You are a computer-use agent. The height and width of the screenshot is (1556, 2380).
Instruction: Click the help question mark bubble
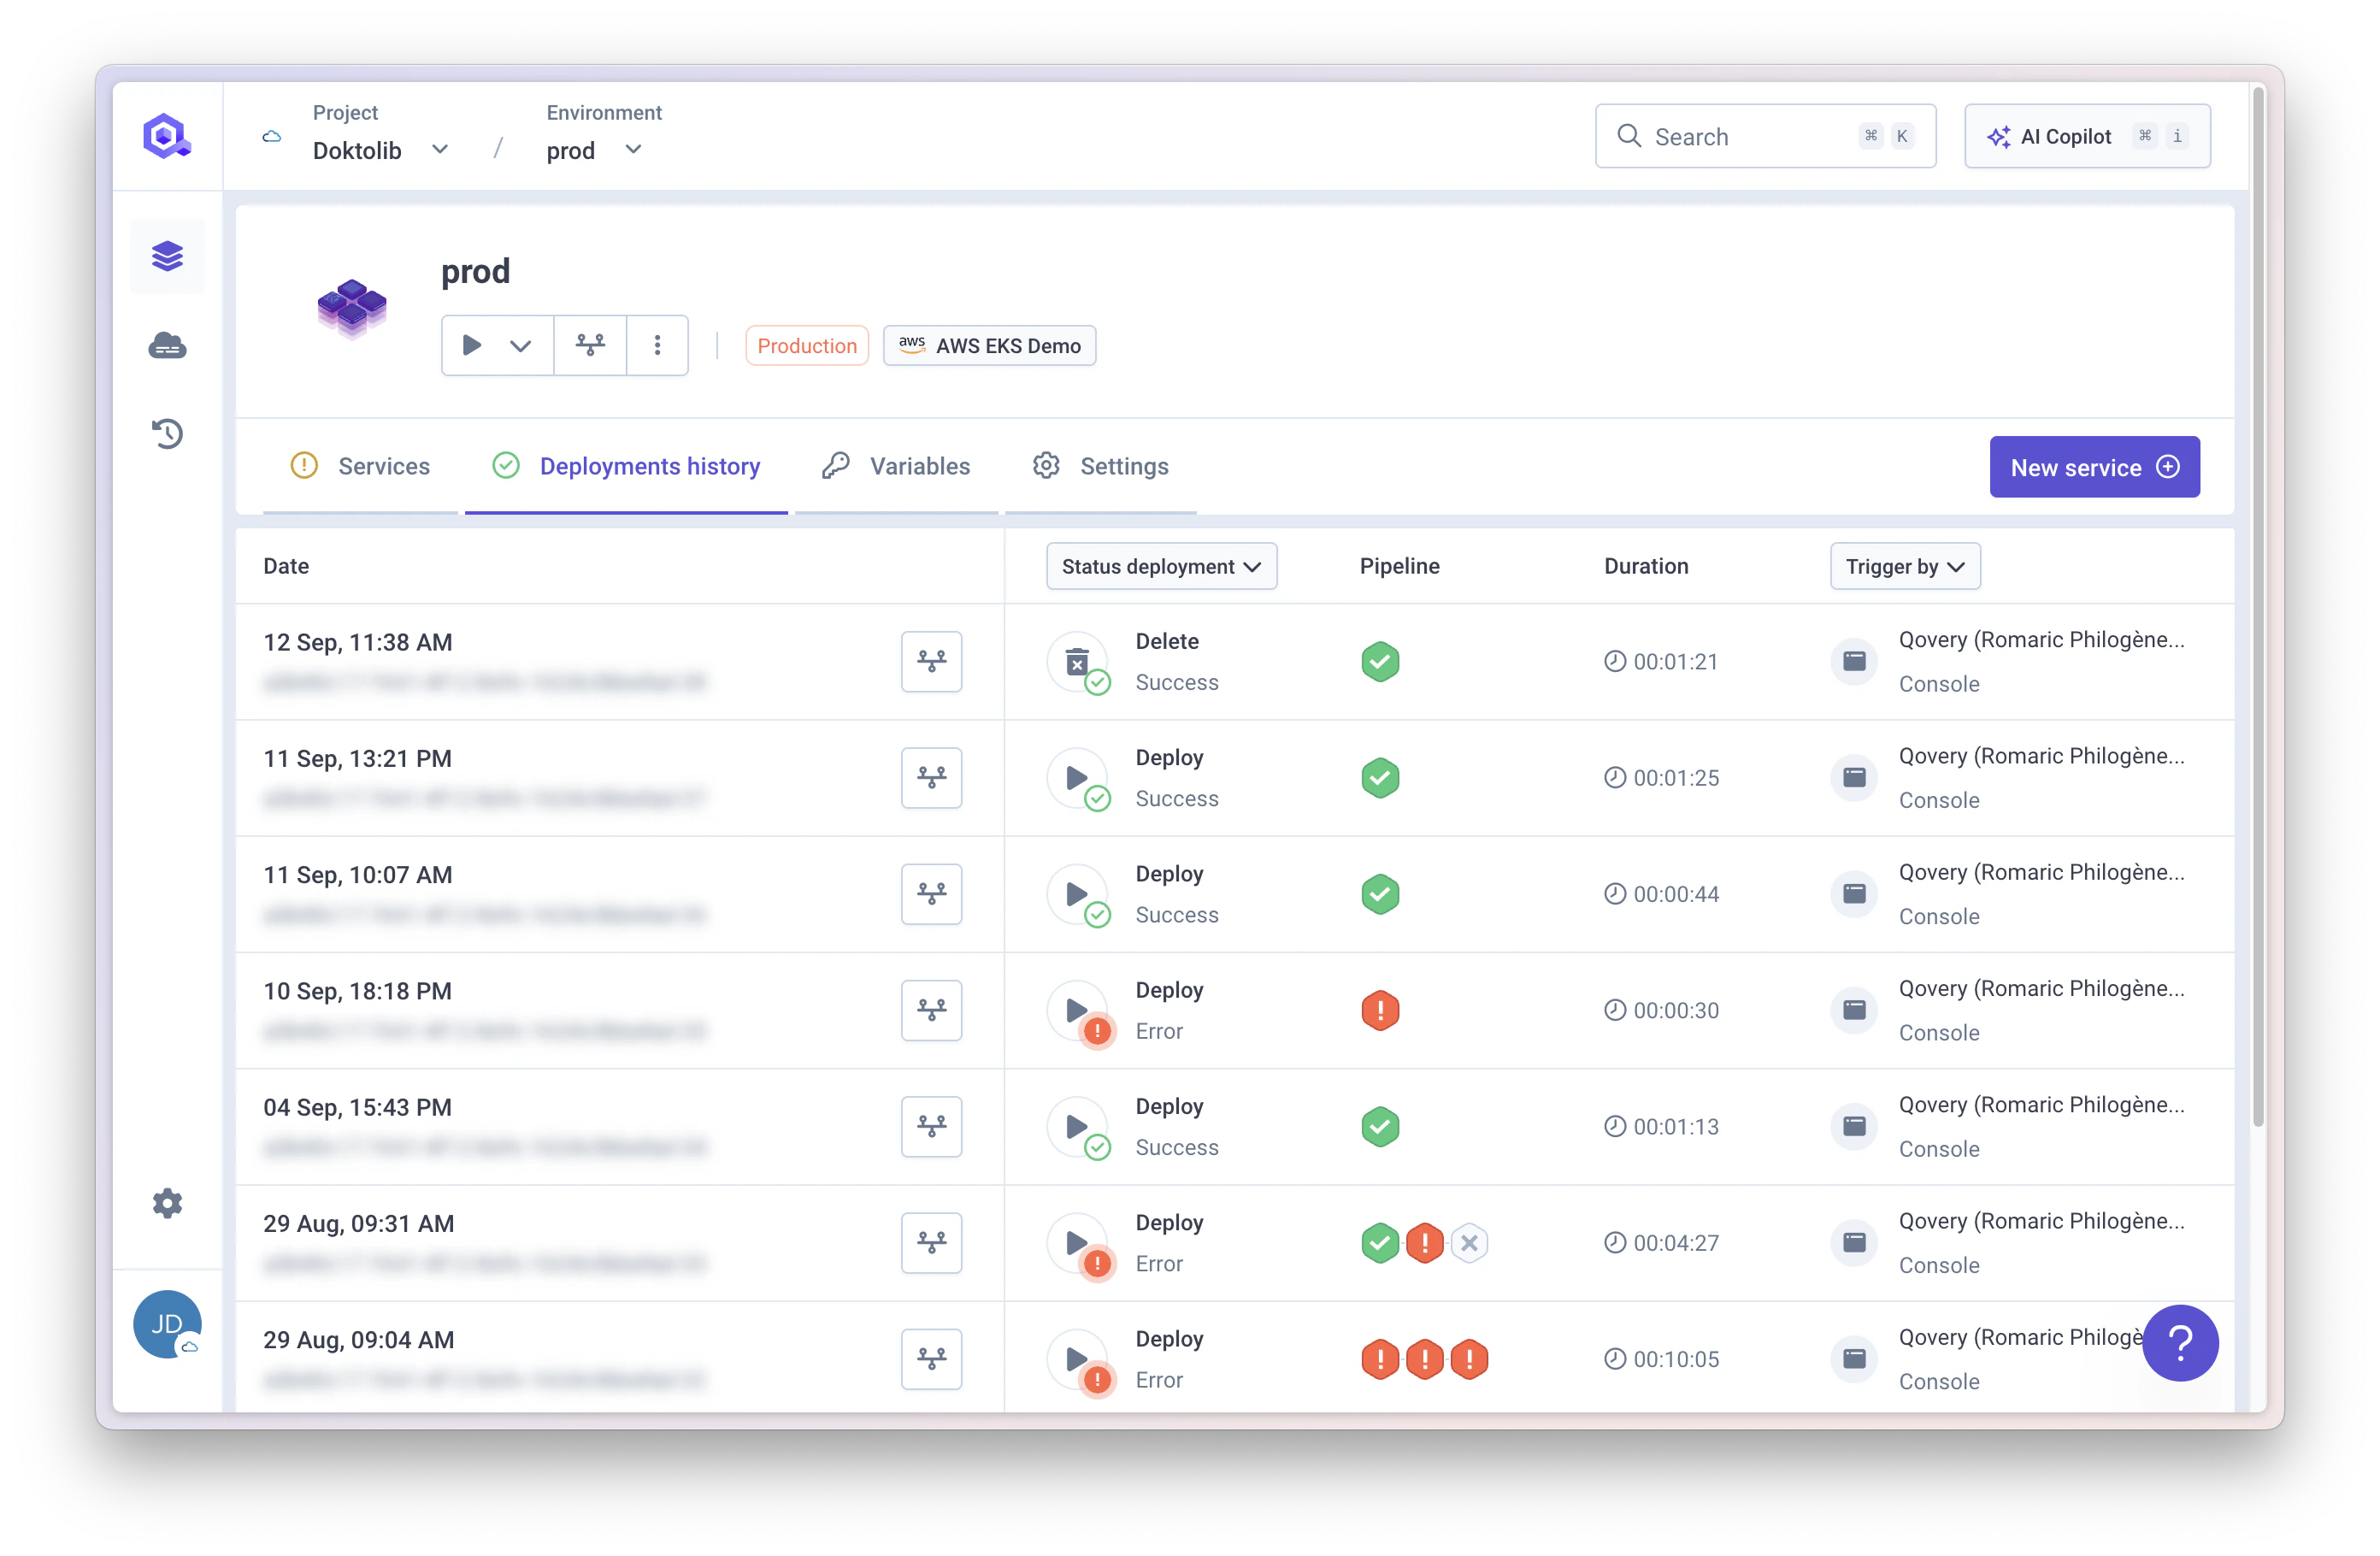click(2181, 1343)
